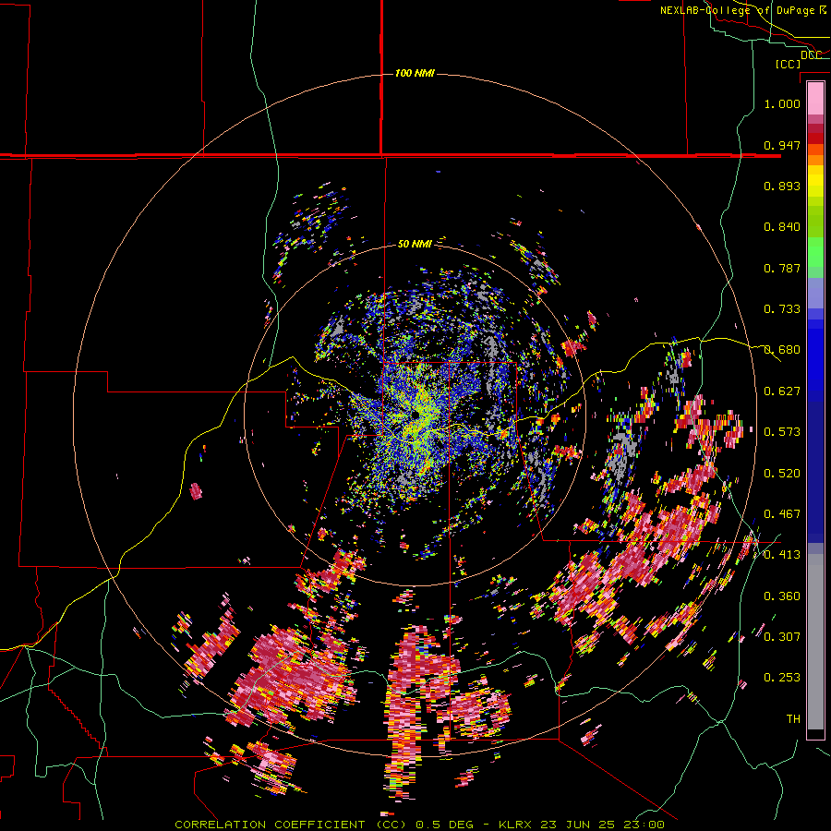Click the 23:00 time stamp
Image resolution: width=831 pixels, height=831 pixels.
643,825
